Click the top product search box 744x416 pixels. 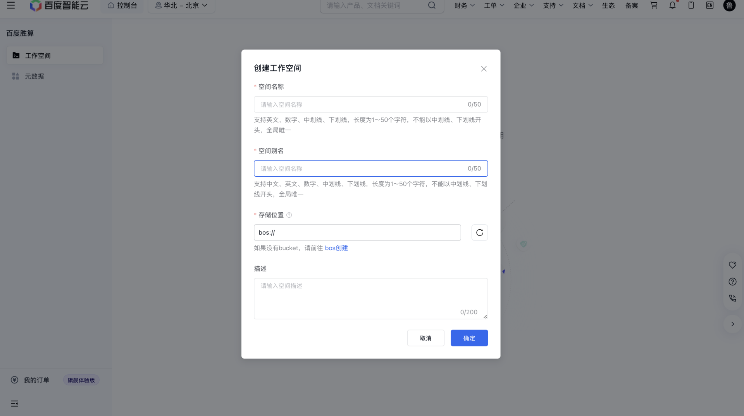click(x=382, y=5)
